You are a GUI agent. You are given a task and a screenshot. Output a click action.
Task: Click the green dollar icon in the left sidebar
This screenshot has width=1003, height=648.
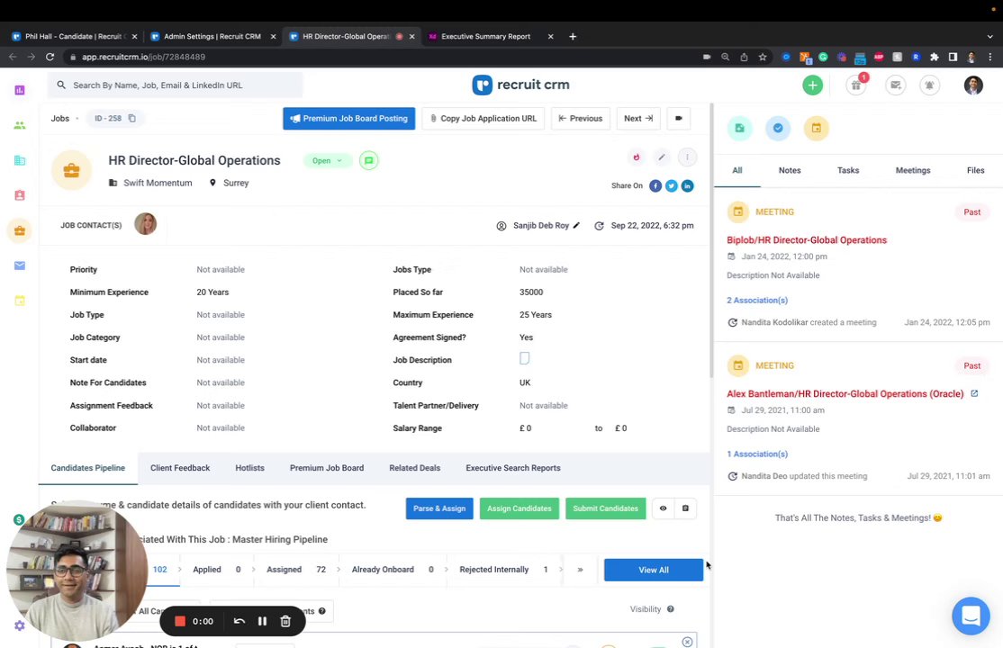[x=19, y=519]
